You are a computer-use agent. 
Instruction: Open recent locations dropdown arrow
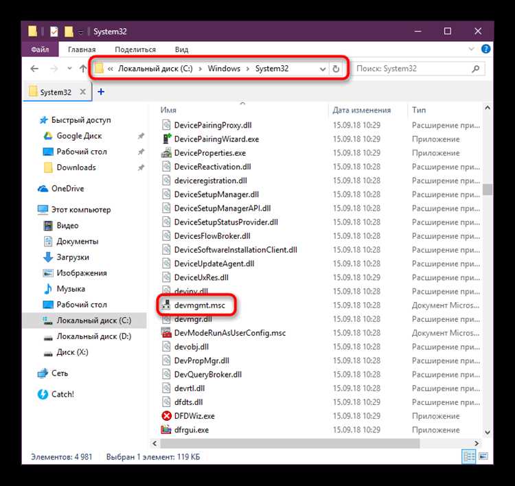tap(69, 69)
